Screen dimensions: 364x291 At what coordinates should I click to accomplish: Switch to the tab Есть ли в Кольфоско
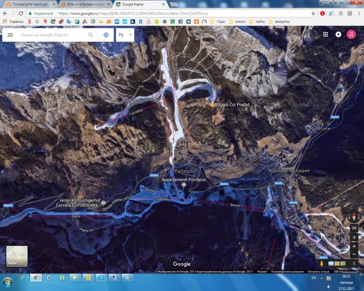(x=85, y=4)
